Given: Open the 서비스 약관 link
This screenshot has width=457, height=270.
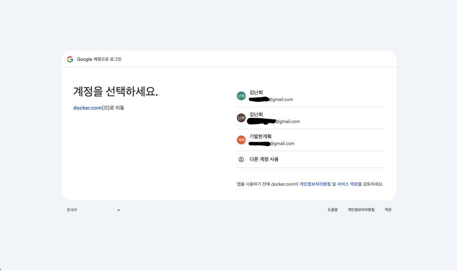Looking at the screenshot, I should click(347, 184).
